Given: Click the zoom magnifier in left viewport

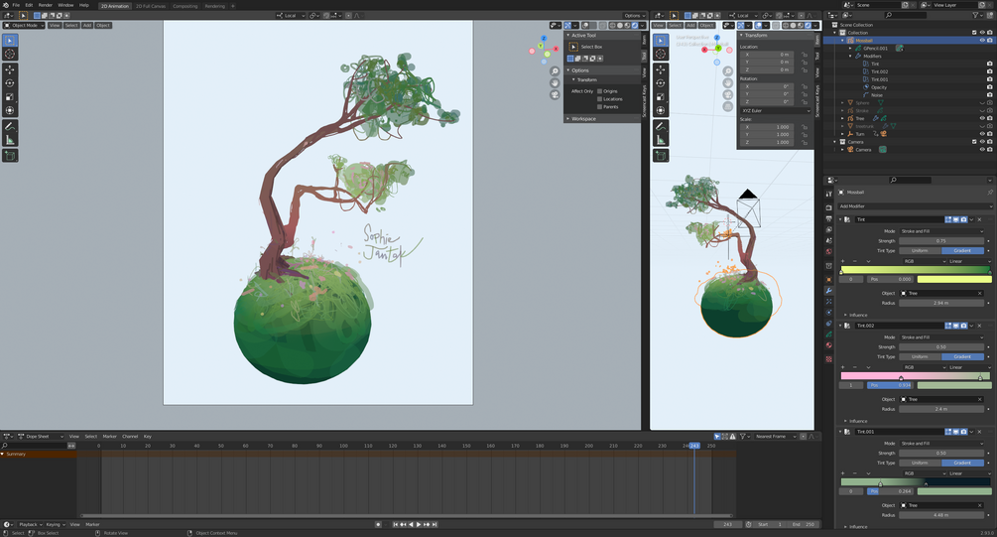Looking at the screenshot, I should (555, 71).
